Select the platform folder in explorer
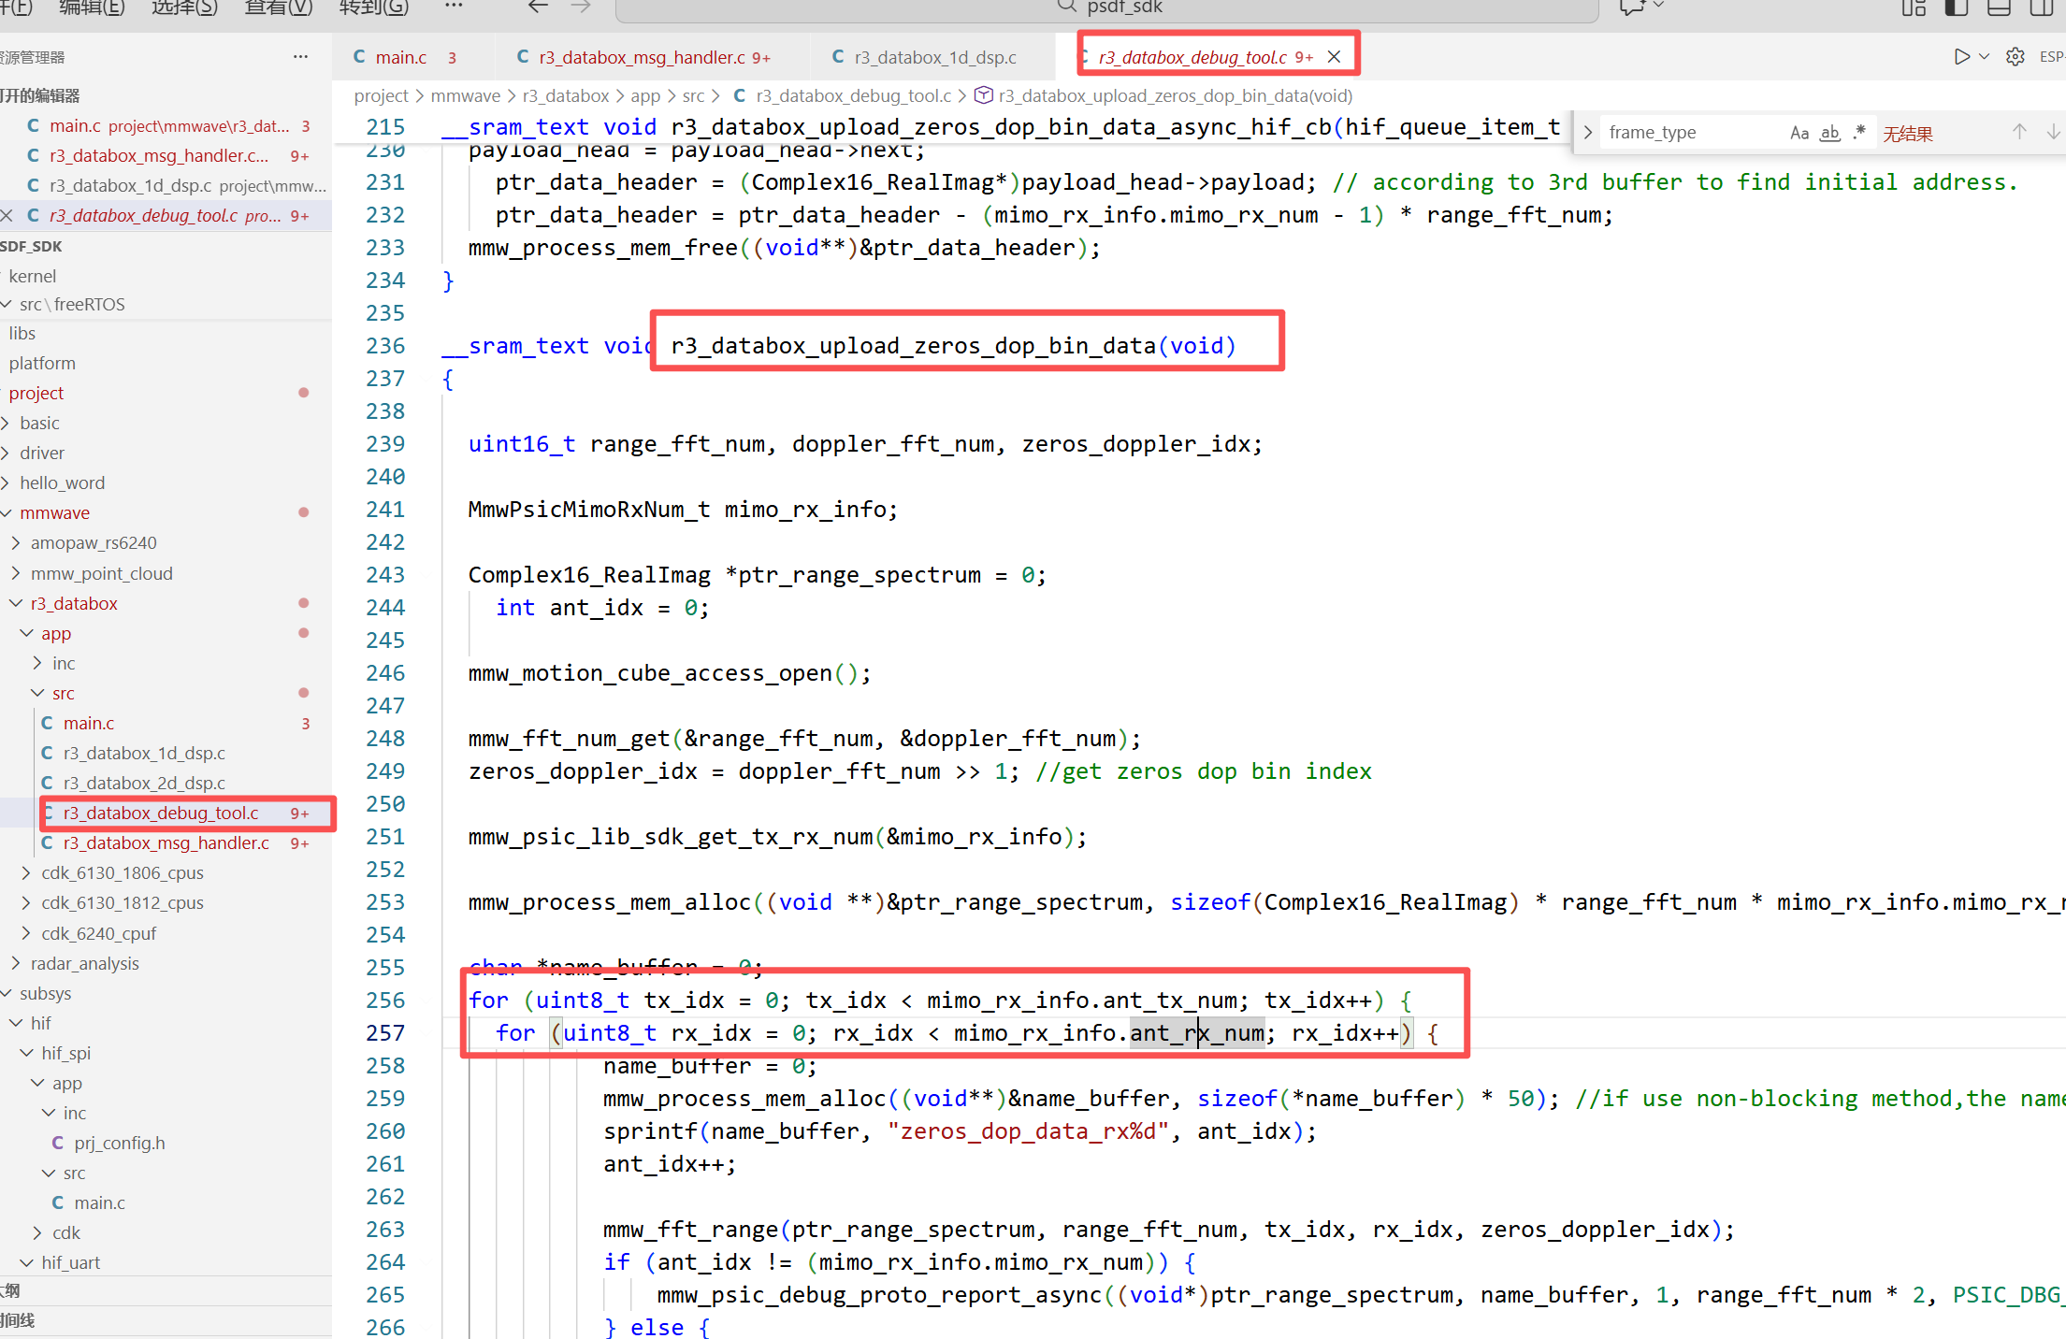The height and width of the screenshot is (1339, 2066). pos(42,363)
